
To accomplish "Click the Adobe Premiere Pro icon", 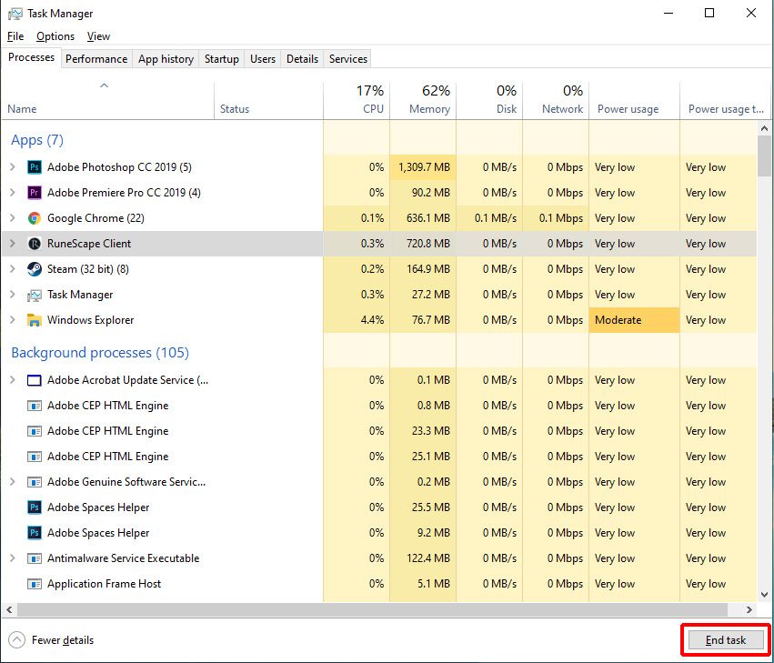I will point(34,193).
